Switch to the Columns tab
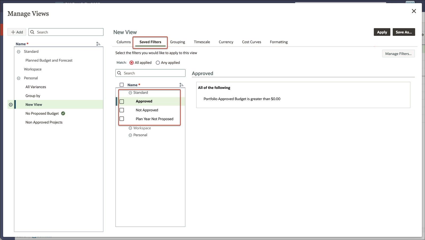Image resolution: width=425 pixels, height=240 pixels. click(124, 42)
